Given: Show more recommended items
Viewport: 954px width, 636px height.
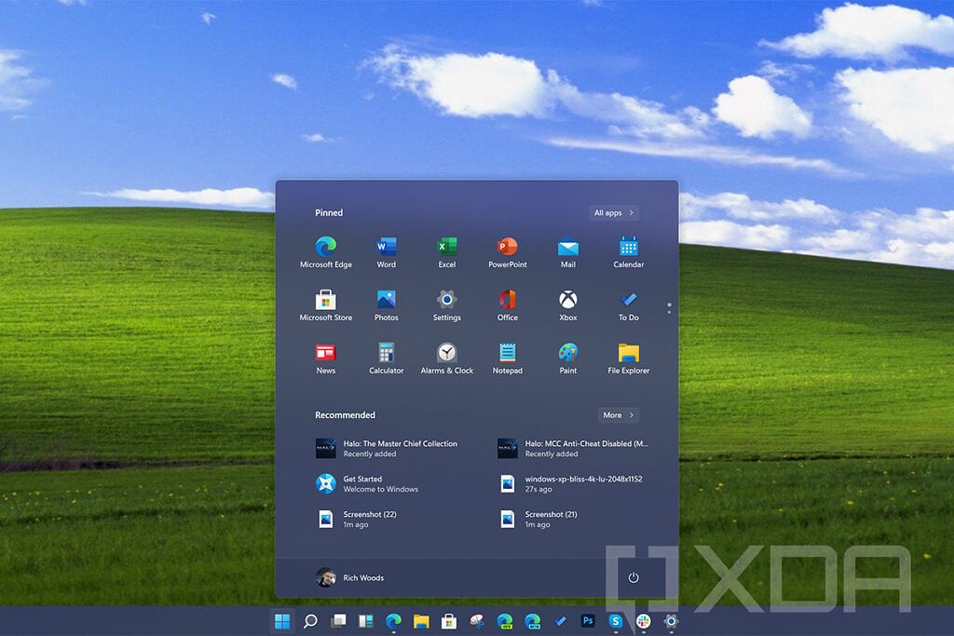Looking at the screenshot, I should (618, 415).
